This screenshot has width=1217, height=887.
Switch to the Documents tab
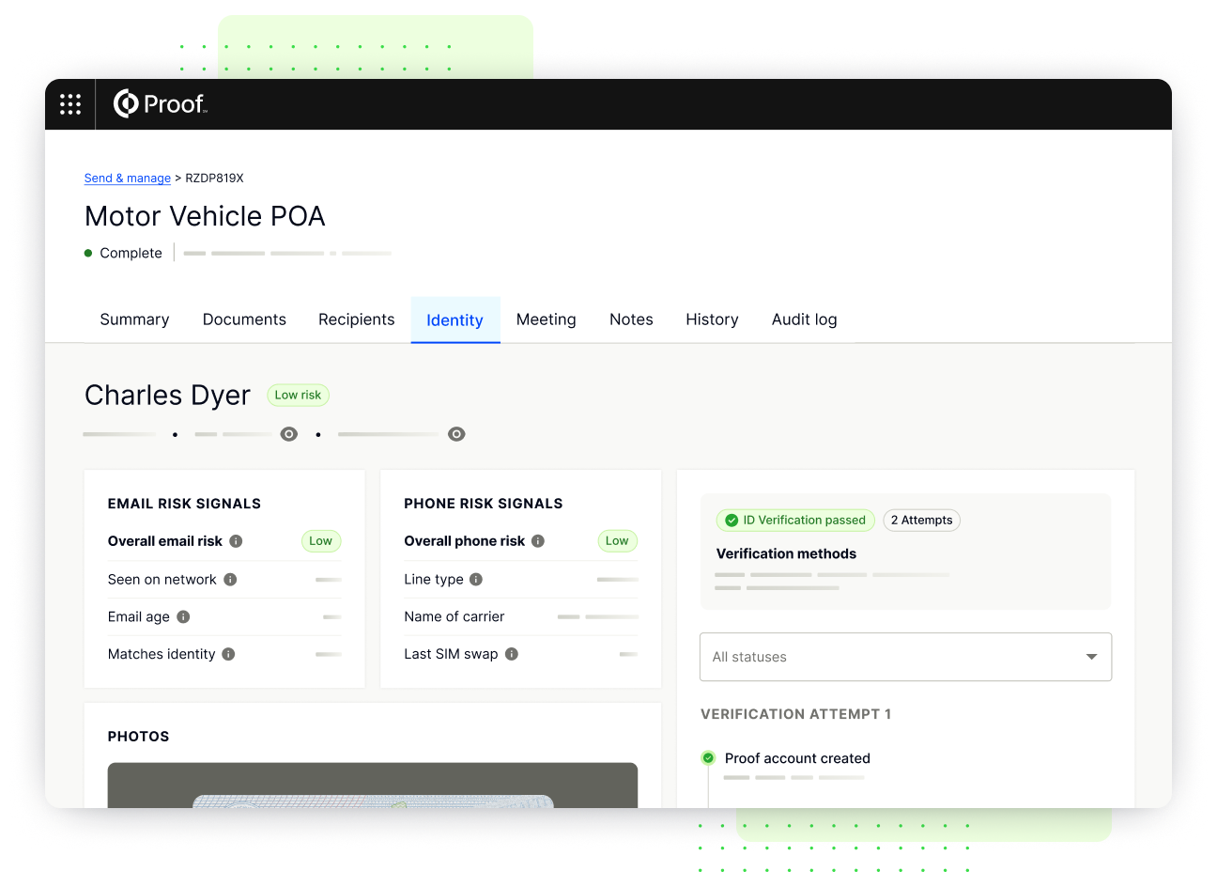pyautogui.click(x=244, y=319)
